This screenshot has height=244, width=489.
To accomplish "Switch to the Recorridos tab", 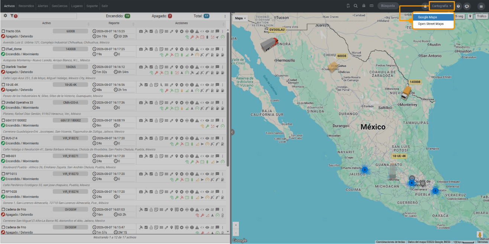I will coord(26,6).
